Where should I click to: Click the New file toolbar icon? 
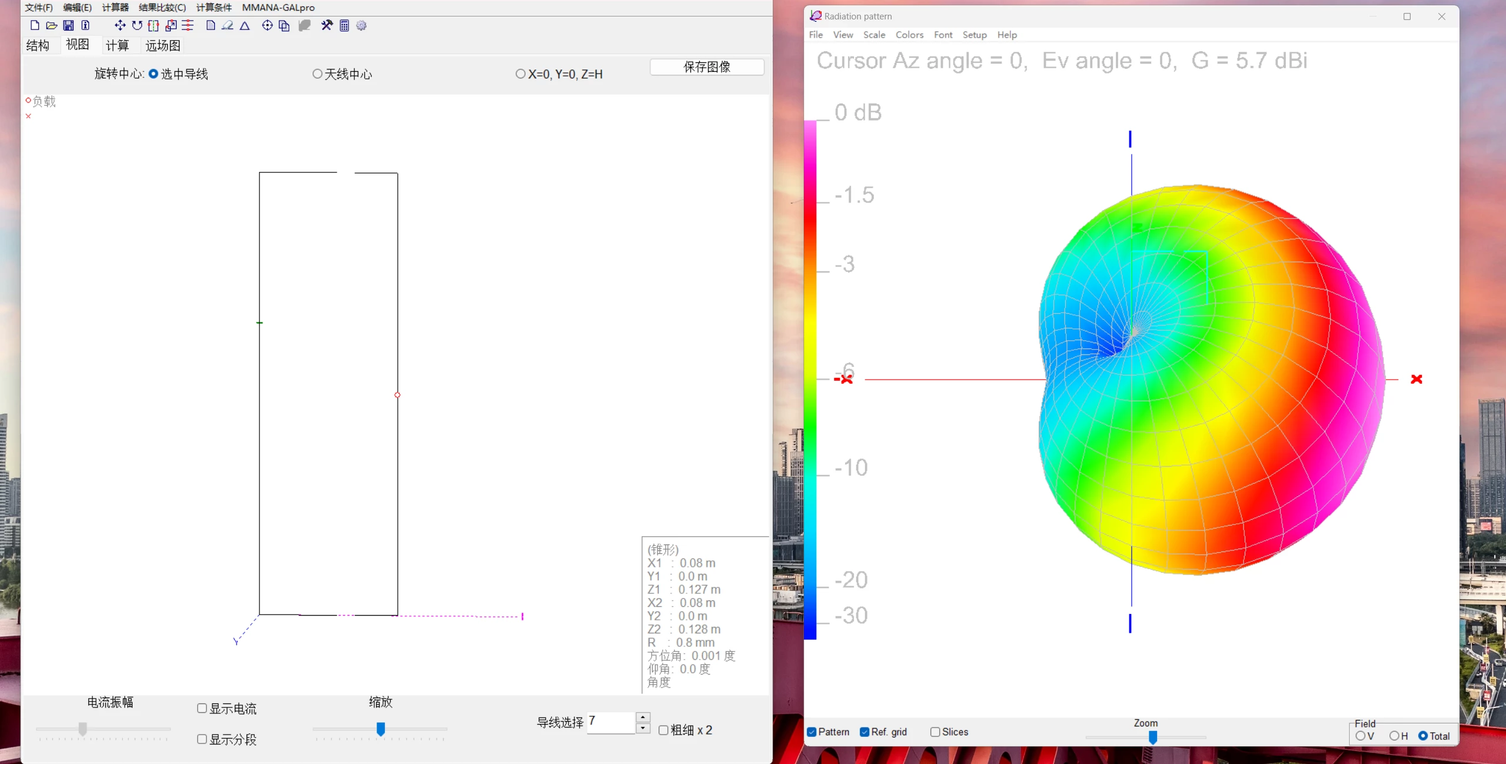point(35,25)
